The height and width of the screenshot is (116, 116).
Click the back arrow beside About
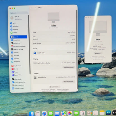[x=32, y=8]
